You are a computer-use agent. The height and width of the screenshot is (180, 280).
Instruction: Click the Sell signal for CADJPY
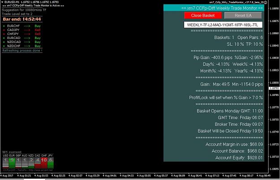pos(38,30)
